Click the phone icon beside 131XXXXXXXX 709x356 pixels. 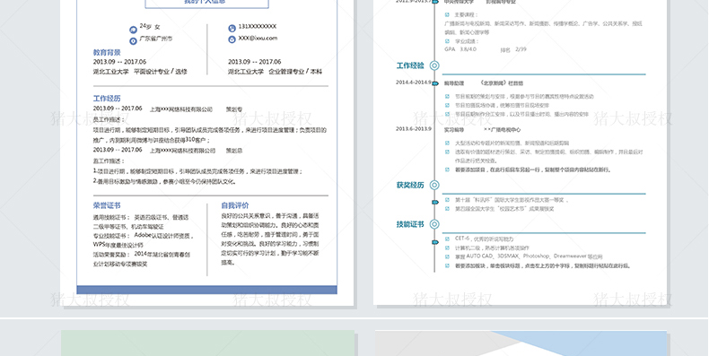tap(232, 29)
